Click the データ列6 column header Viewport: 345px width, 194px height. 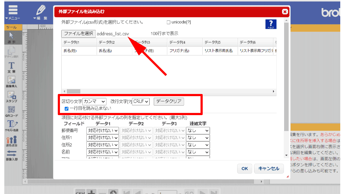[x=255, y=42]
